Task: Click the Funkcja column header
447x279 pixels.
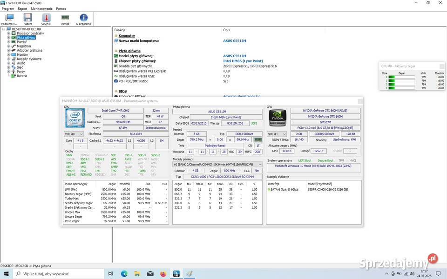Action: [x=120, y=30]
